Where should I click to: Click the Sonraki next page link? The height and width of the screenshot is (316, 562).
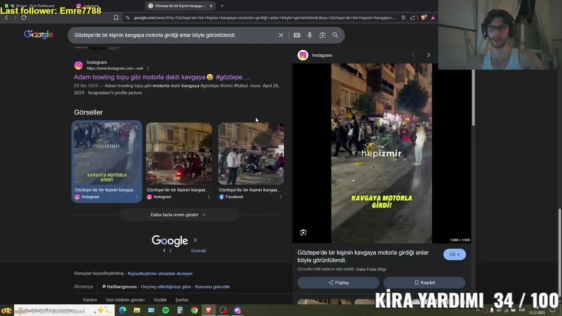(x=198, y=251)
